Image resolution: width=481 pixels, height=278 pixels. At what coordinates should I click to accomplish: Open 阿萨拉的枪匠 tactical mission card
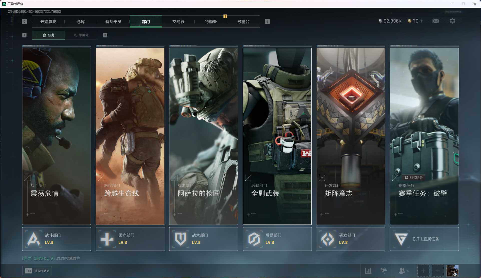point(204,136)
